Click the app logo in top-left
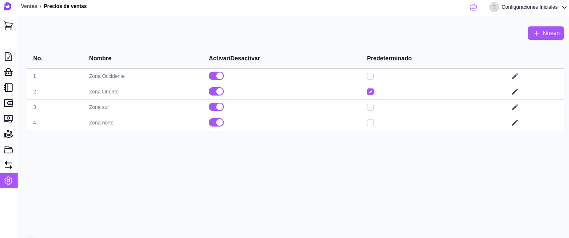 pyautogui.click(x=8, y=6)
